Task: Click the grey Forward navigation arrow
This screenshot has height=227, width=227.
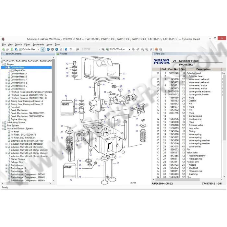Action: (7, 49)
